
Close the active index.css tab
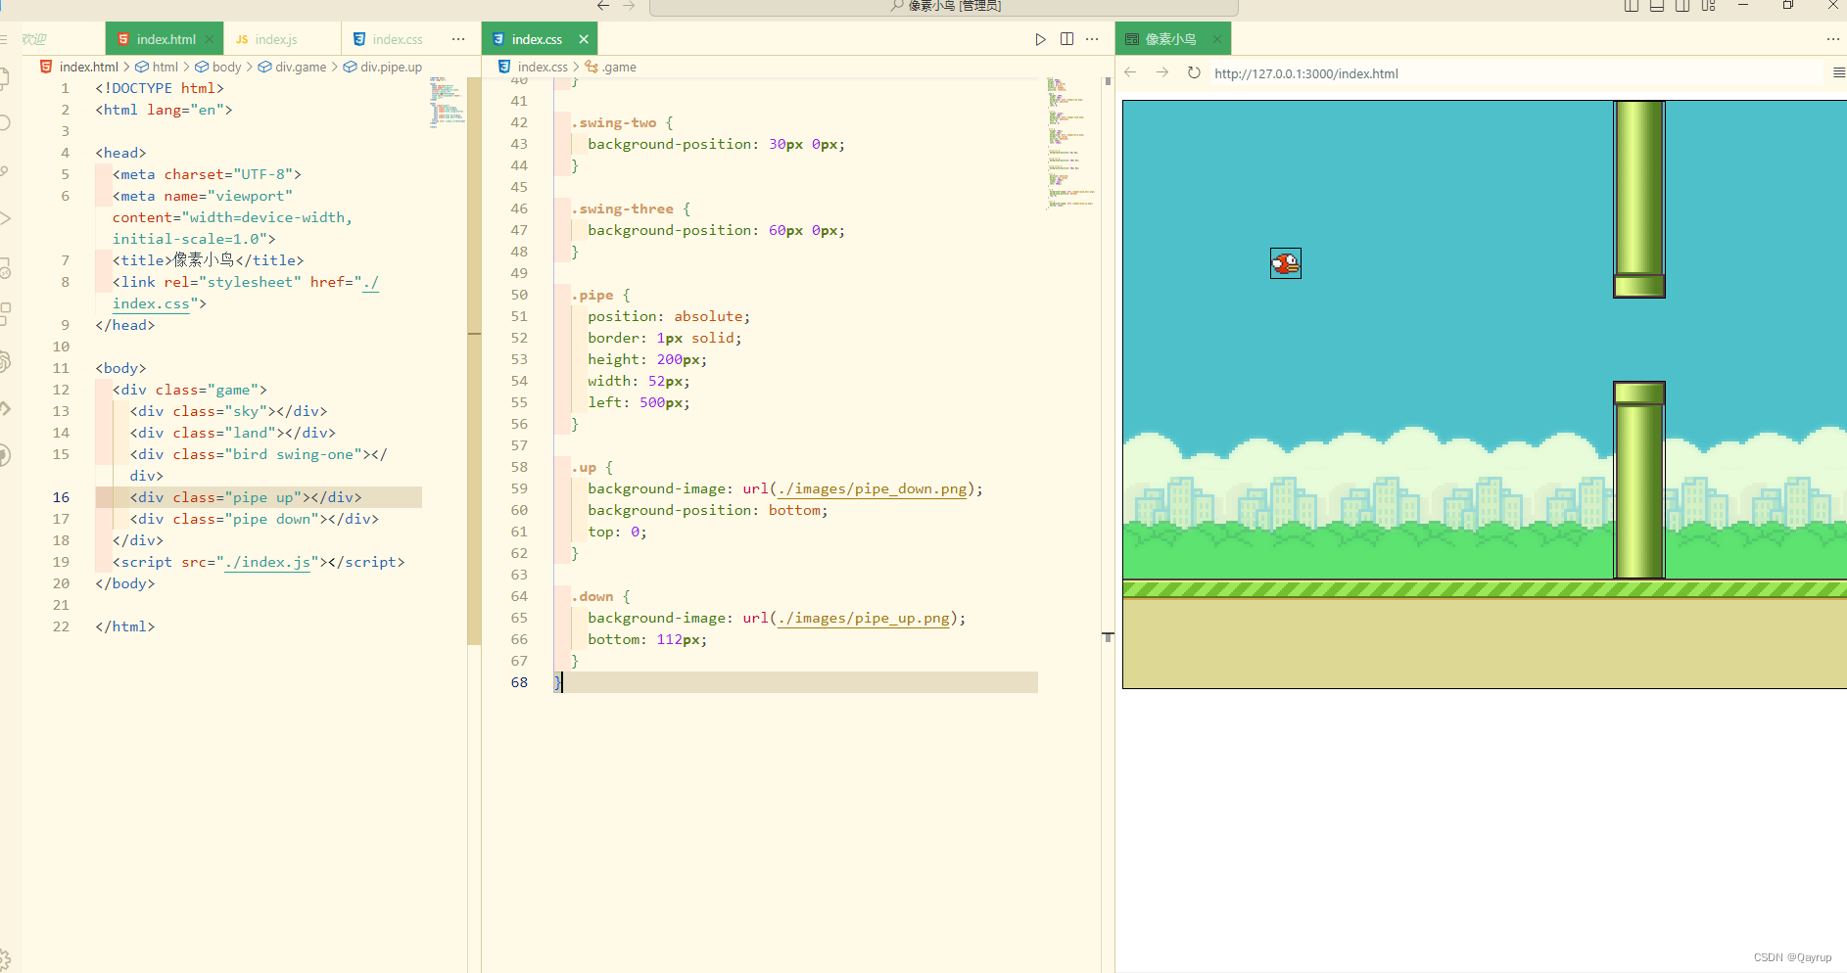pos(584,39)
